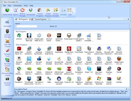This screenshot has width=131, height=101.
Task: Open Windows Tools in sidebar
Action: (x=7, y=53)
